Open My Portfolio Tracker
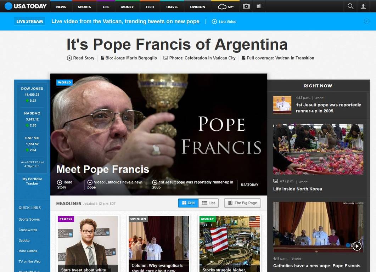 pos(32,181)
